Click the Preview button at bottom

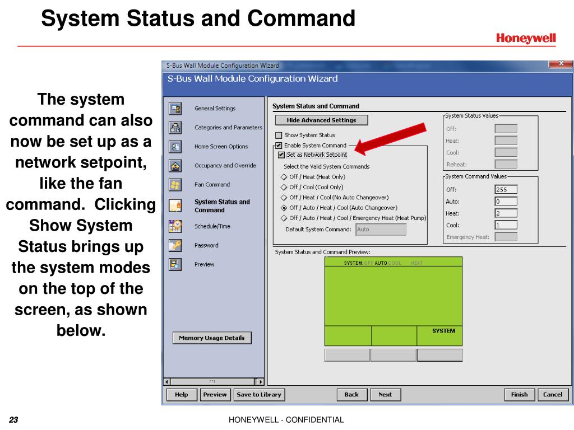pos(215,395)
